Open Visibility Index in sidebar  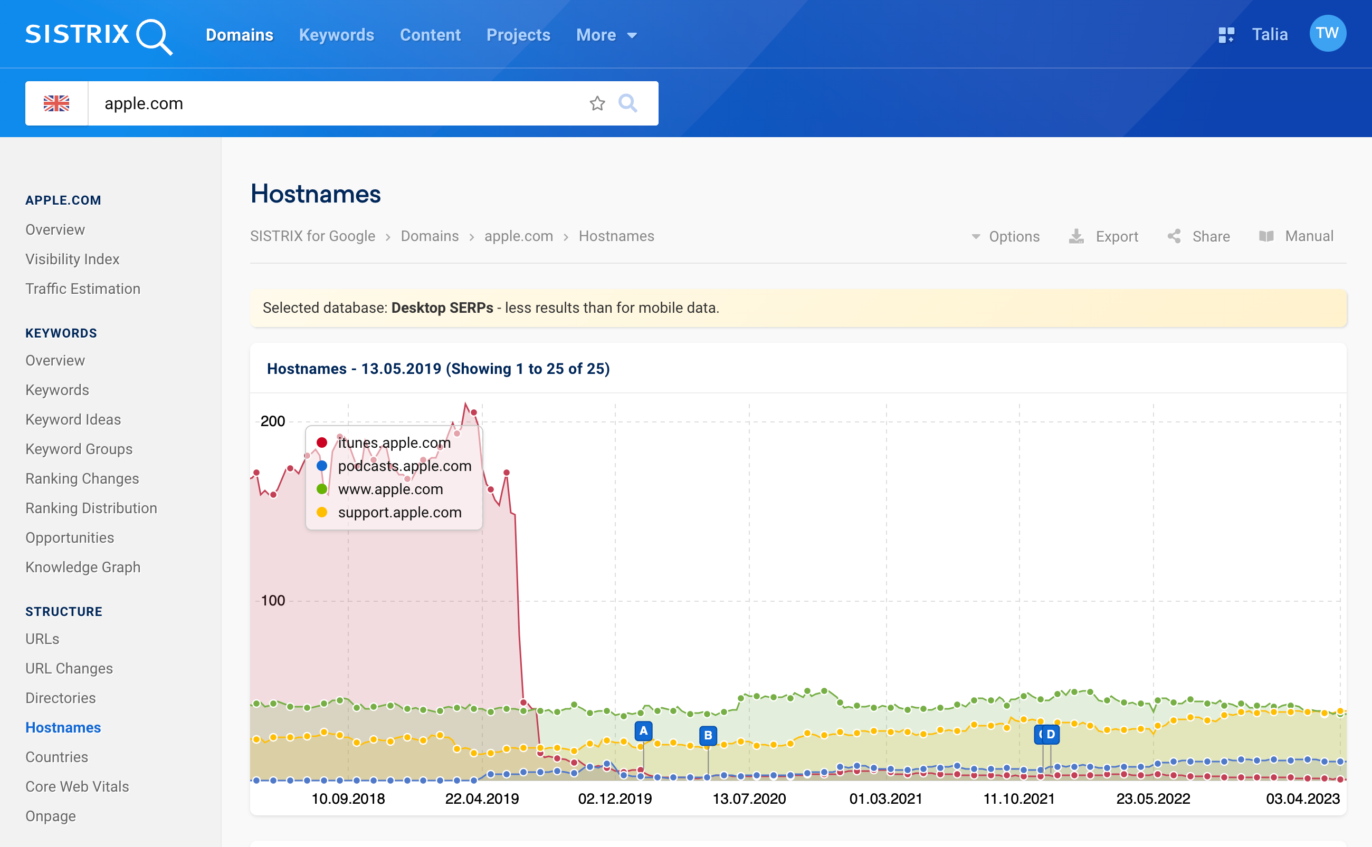point(72,259)
